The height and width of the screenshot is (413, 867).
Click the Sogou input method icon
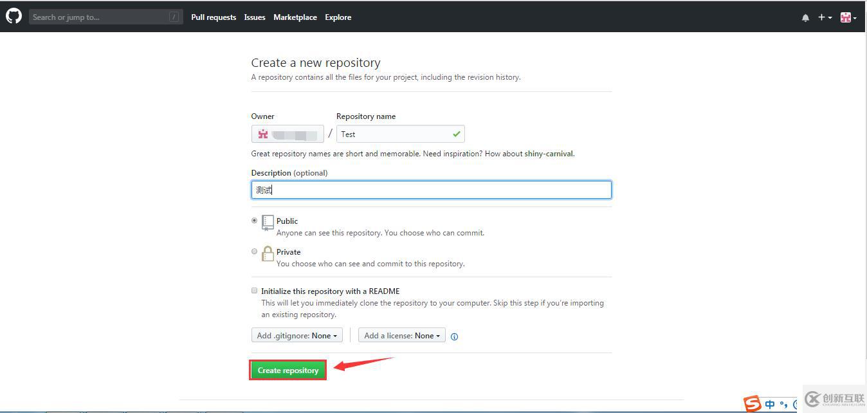point(753,404)
